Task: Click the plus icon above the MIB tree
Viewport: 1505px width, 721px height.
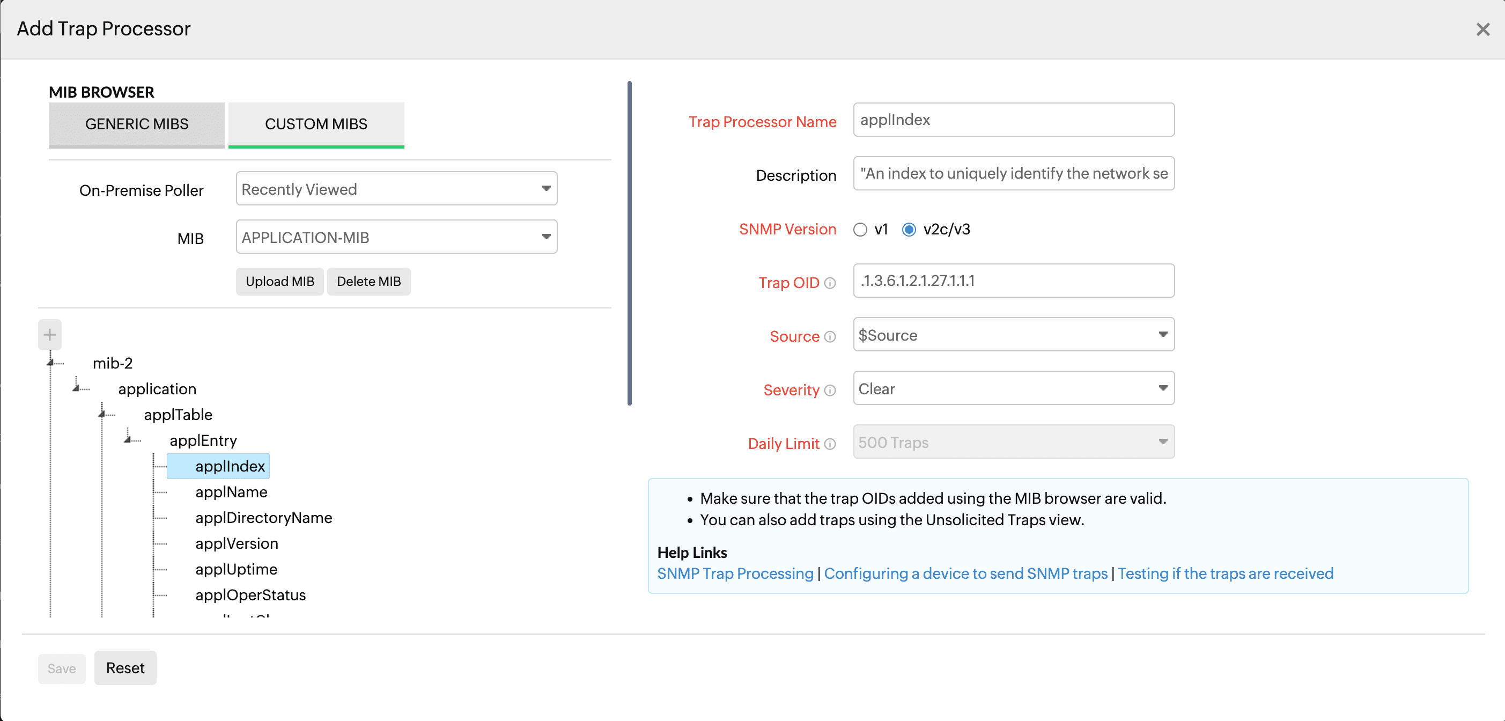Action: (x=50, y=334)
